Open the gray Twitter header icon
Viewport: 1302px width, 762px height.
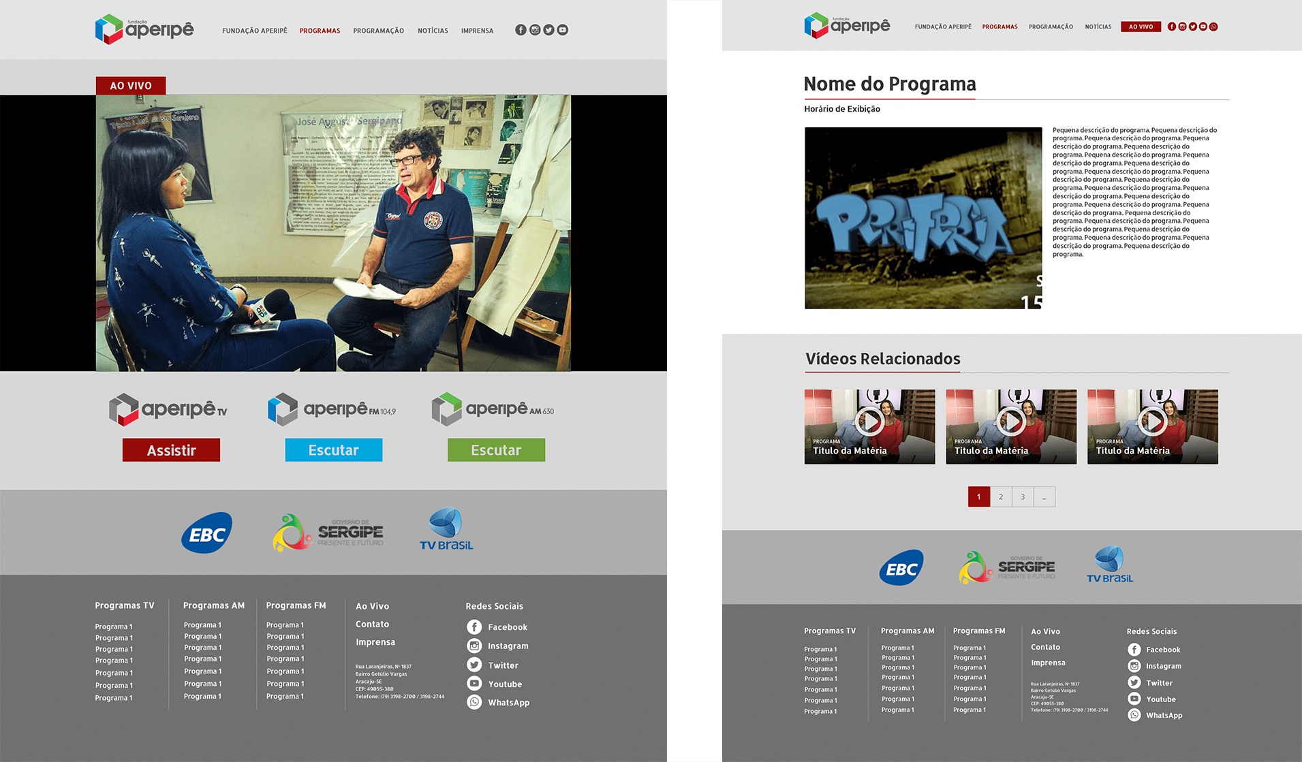click(548, 30)
